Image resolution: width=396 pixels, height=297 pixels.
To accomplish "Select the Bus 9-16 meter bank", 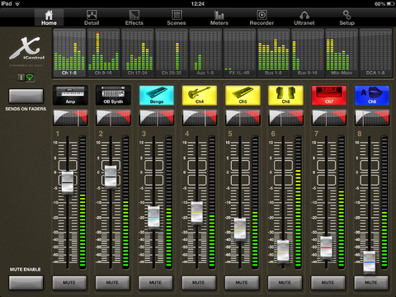I will pyautogui.click(x=308, y=53).
